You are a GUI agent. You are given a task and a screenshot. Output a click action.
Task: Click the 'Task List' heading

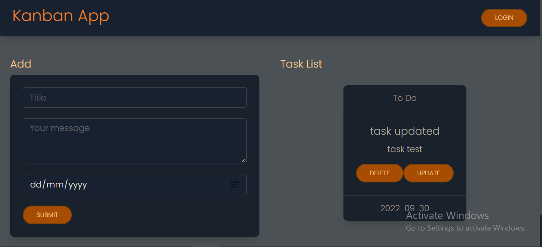301,64
